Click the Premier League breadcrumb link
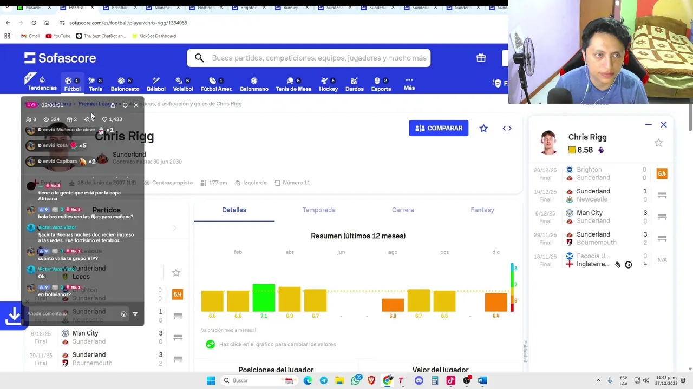 (97, 104)
